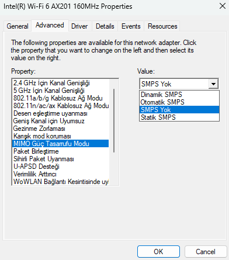This screenshot has height=260, width=229.
Task: Switch to the General tab
Action: [18, 26]
